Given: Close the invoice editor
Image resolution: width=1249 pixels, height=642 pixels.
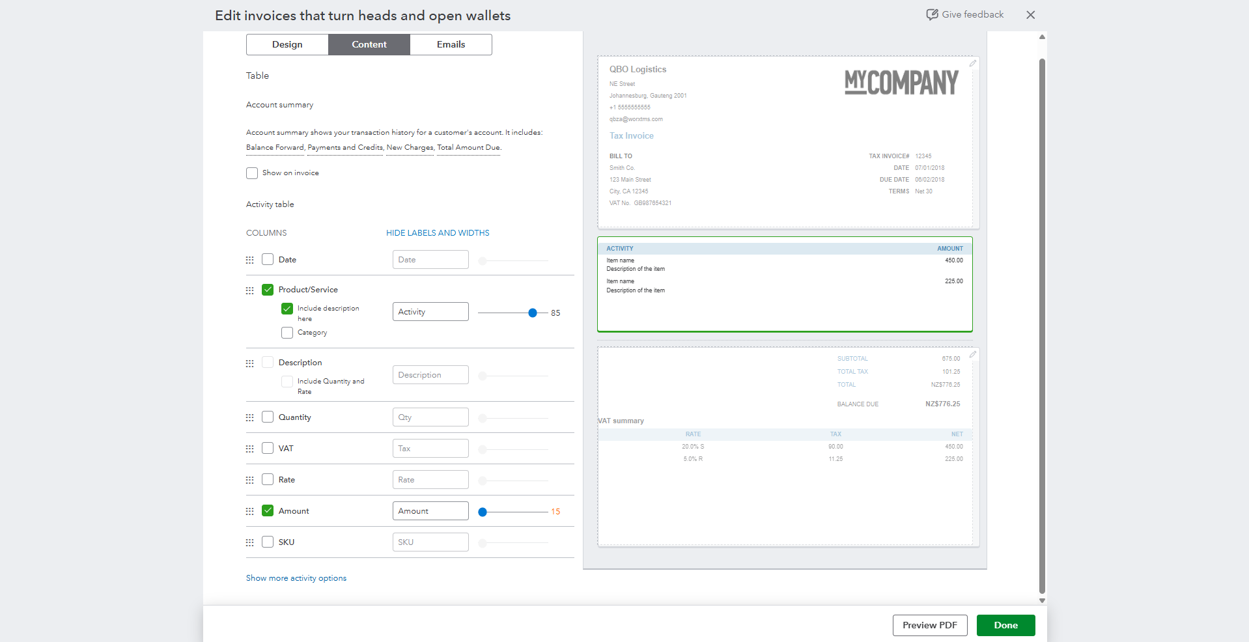Looking at the screenshot, I should click(1030, 14).
